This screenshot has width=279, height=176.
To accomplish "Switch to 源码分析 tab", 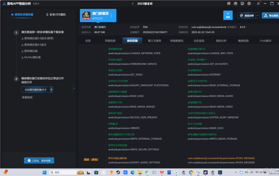I will 221,41.
